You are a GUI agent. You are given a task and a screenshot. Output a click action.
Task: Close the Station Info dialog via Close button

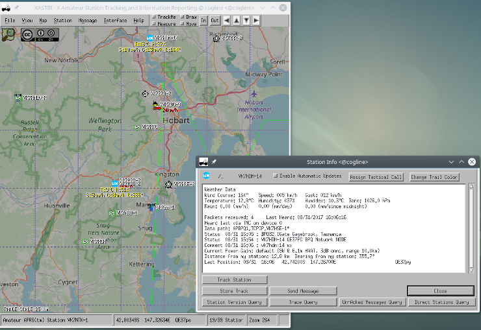[x=441, y=291]
